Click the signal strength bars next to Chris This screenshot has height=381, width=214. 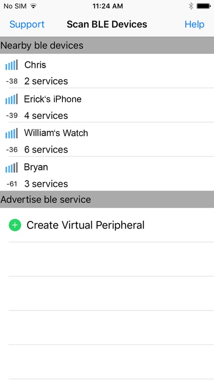pyautogui.click(x=11, y=65)
